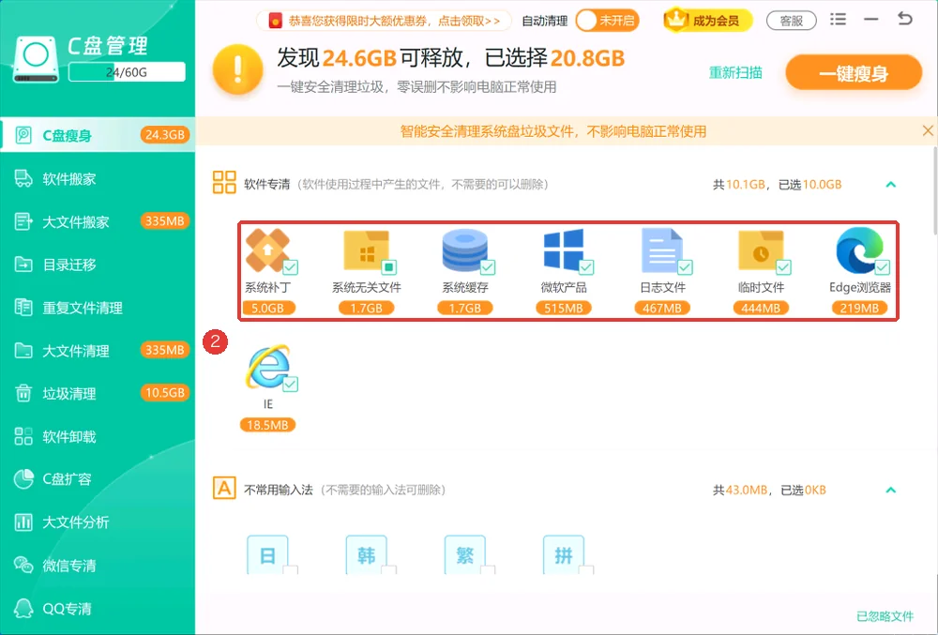Select the 日 input method icon
The width and height of the screenshot is (938, 635).
point(267,555)
